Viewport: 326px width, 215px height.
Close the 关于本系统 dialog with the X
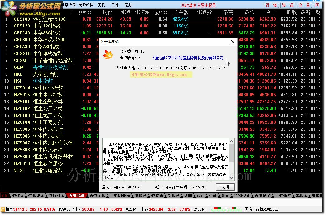pyautogui.click(x=233, y=42)
